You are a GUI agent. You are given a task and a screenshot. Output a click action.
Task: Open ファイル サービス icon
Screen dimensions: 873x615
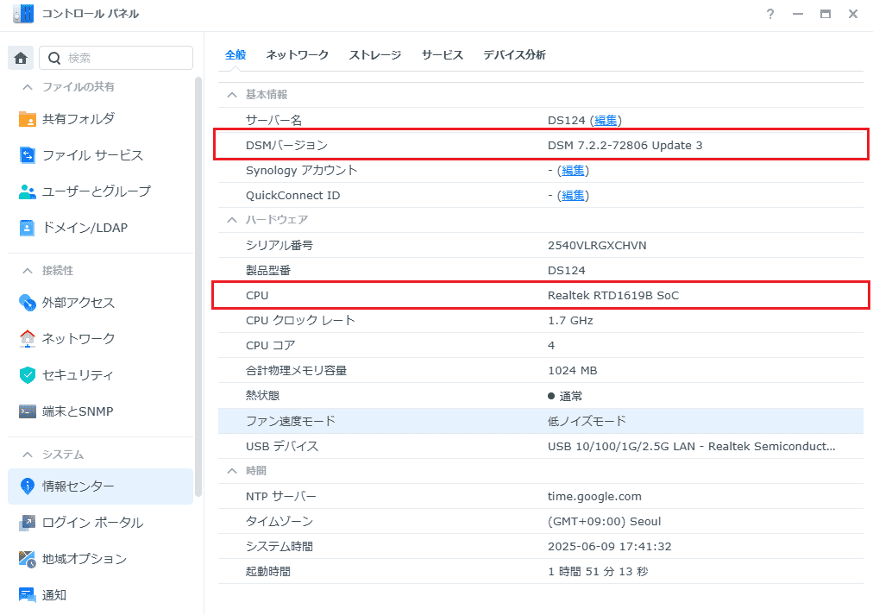point(28,155)
